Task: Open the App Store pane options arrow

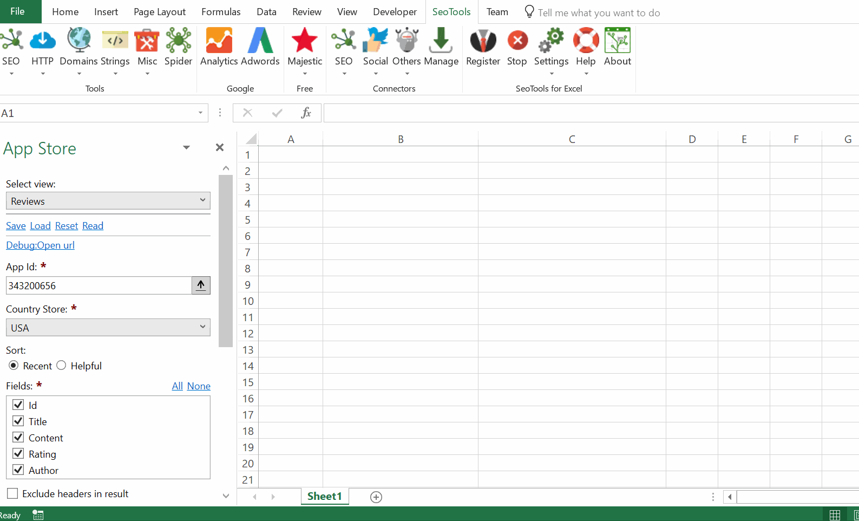Action: point(186,147)
